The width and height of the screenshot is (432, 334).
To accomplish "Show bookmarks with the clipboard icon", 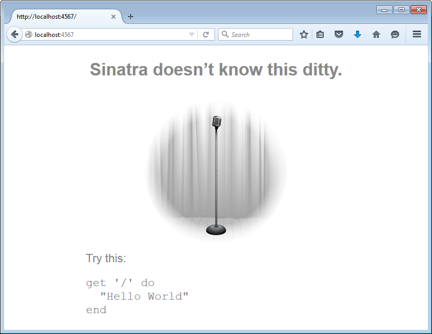I will pyautogui.click(x=320, y=34).
